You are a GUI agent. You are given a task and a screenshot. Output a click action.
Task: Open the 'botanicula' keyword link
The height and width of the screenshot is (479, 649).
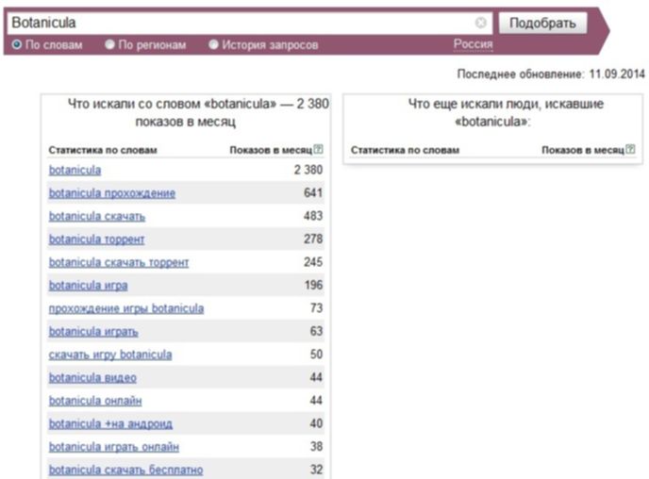[75, 171]
